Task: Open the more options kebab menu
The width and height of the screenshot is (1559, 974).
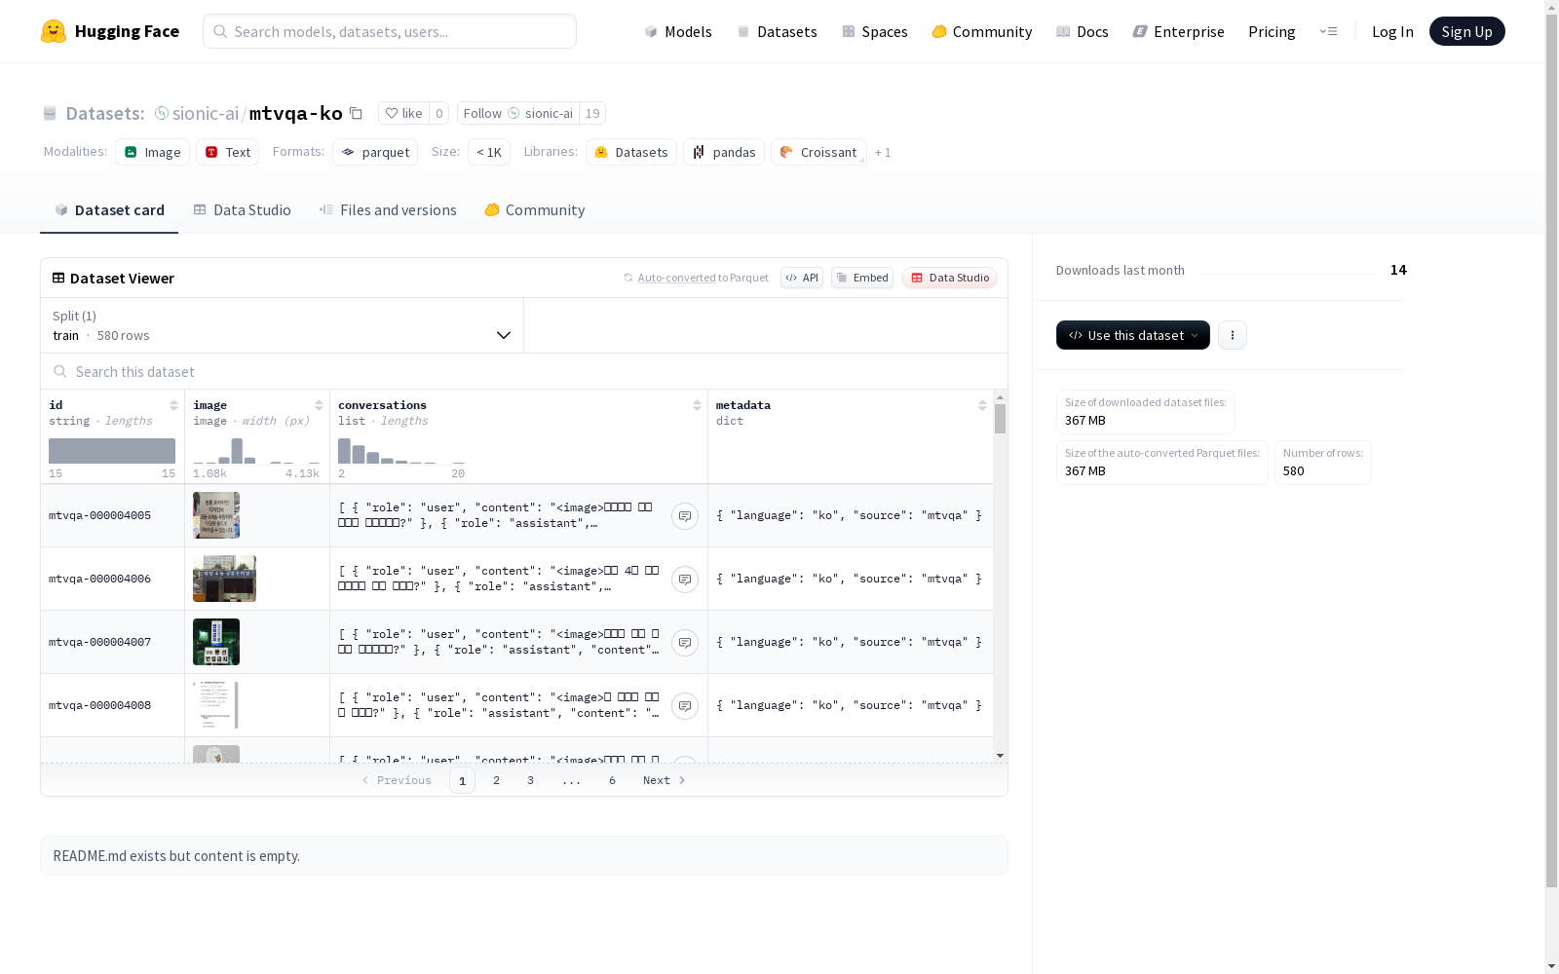Action: point(1233,335)
